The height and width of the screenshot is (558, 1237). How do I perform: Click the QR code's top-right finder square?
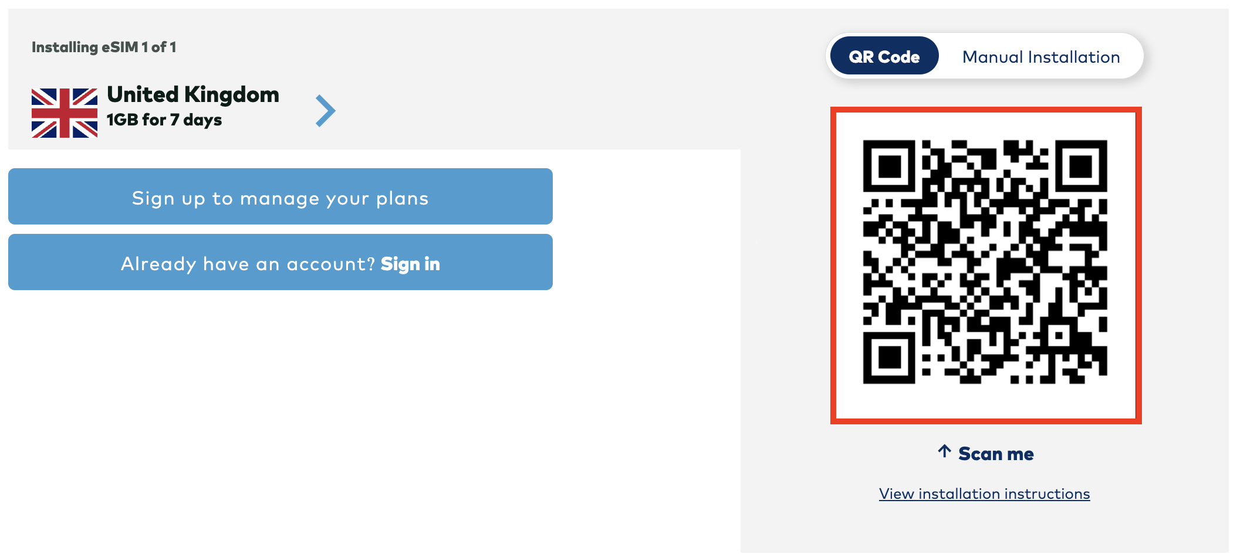click(1081, 166)
